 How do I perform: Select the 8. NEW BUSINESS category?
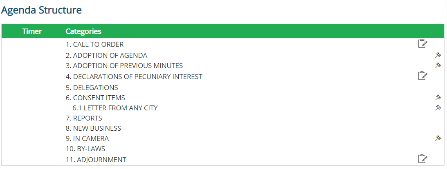click(93, 128)
